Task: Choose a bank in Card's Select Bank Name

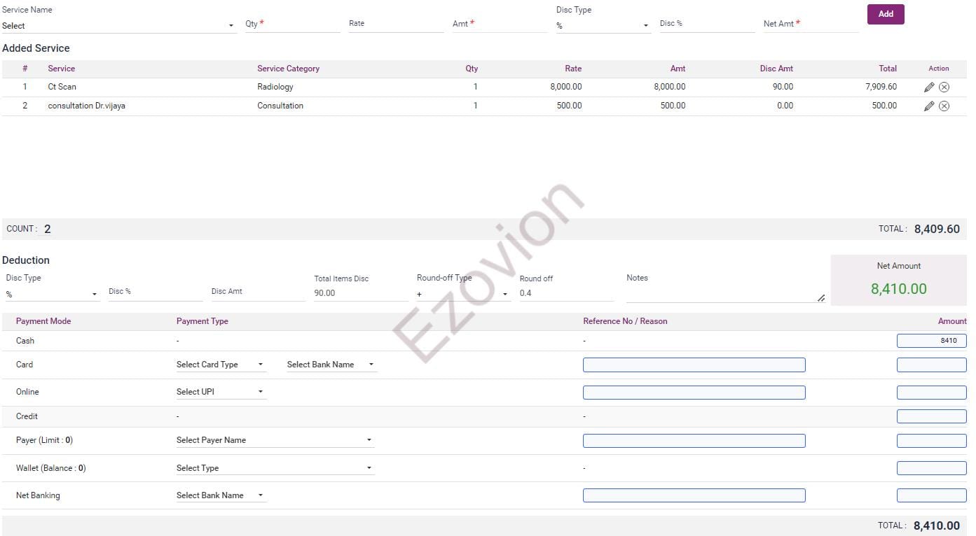Action: (x=331, y=365)
